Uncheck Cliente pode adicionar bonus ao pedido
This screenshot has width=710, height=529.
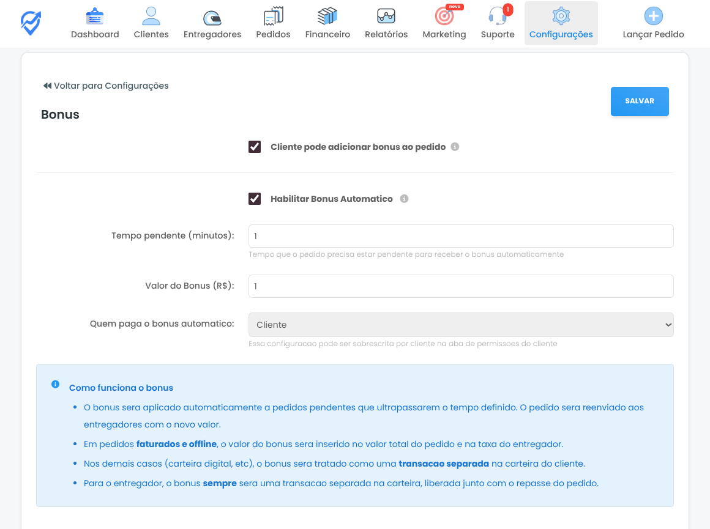coord(255,147)
